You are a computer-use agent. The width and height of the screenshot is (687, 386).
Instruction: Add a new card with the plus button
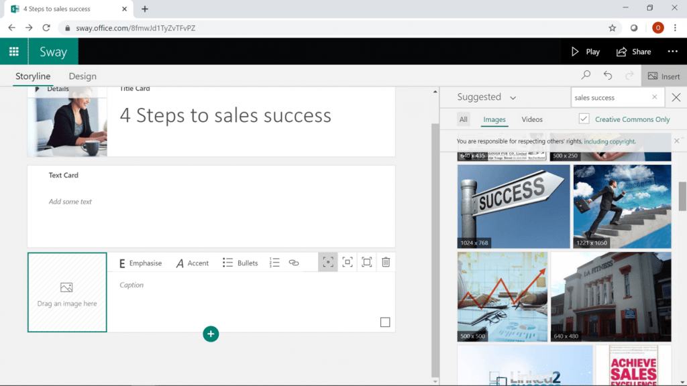point(211,334)
